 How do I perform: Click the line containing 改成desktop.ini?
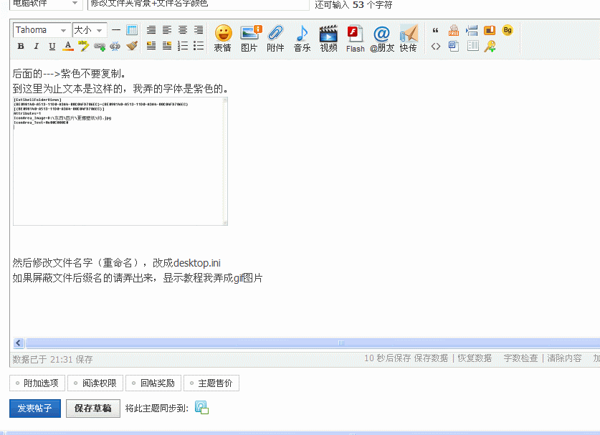(x=116, y=263)
